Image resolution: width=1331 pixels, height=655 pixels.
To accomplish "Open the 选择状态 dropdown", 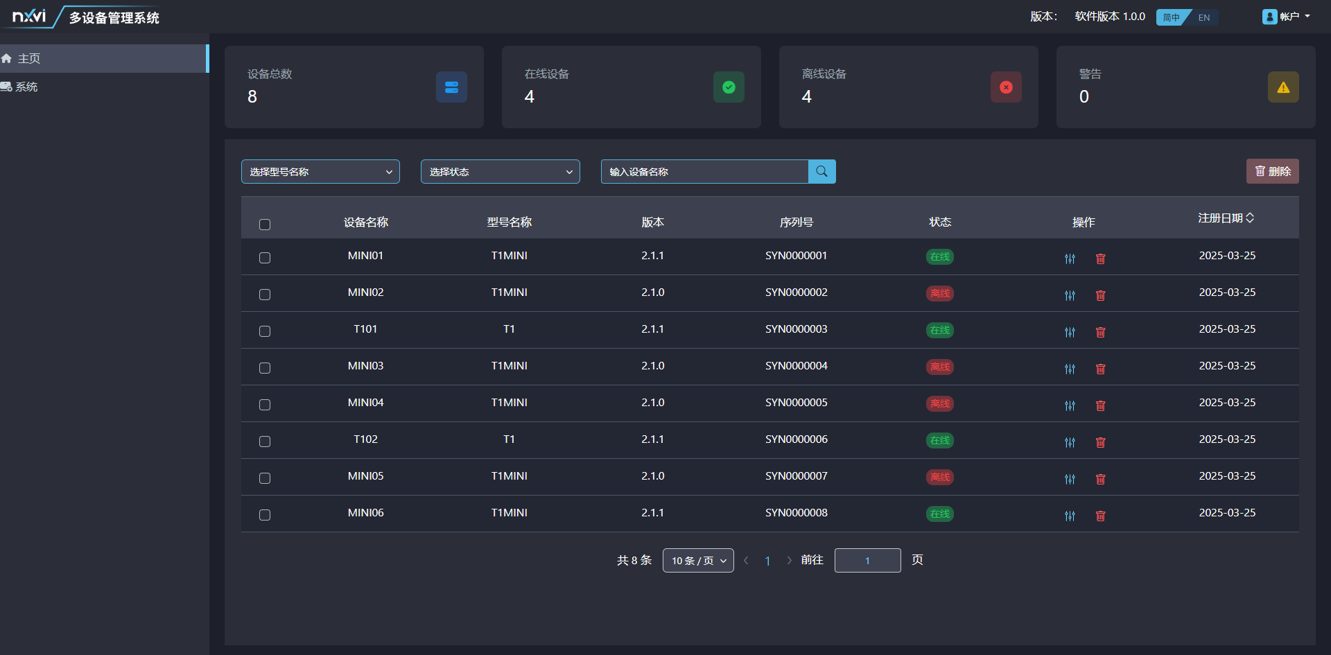I will pos(501,172).
